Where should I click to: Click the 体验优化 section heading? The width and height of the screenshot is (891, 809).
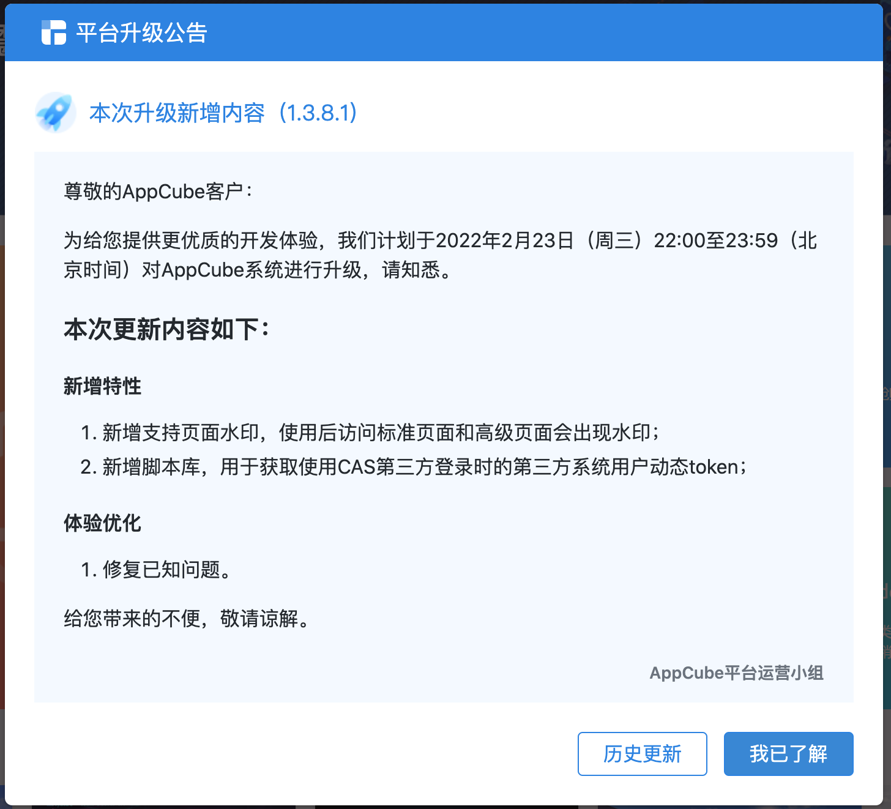102,523
